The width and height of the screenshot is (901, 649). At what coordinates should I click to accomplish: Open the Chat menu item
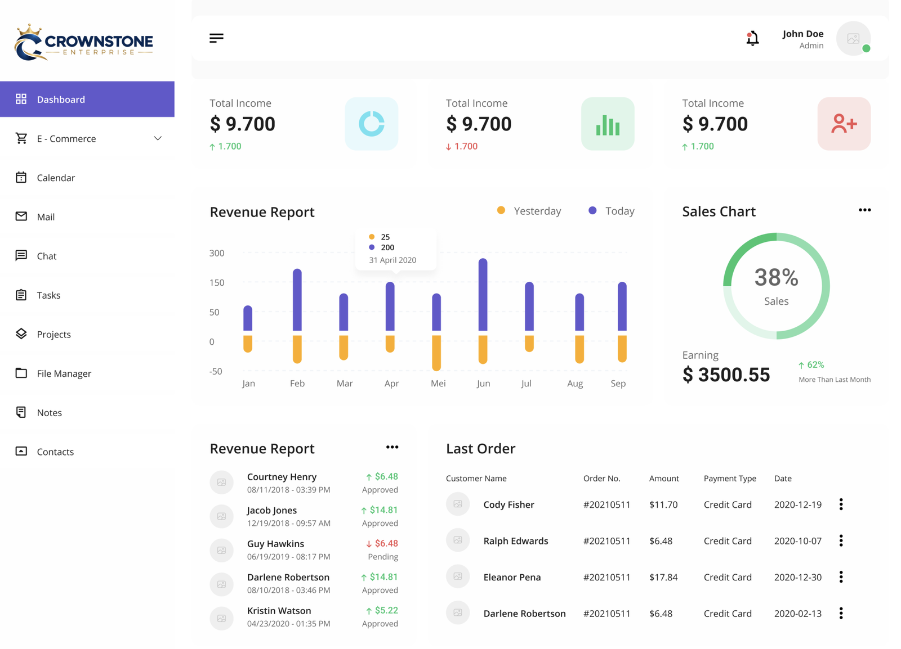(87, 255)
